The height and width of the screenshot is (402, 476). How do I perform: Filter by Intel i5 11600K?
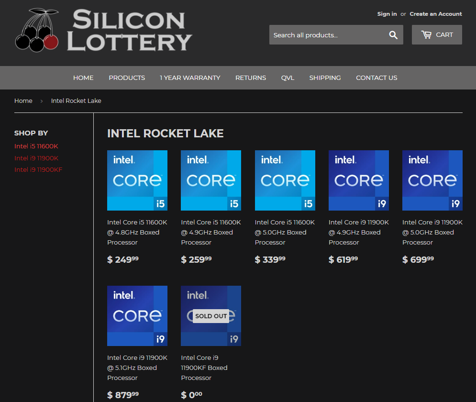36,146
